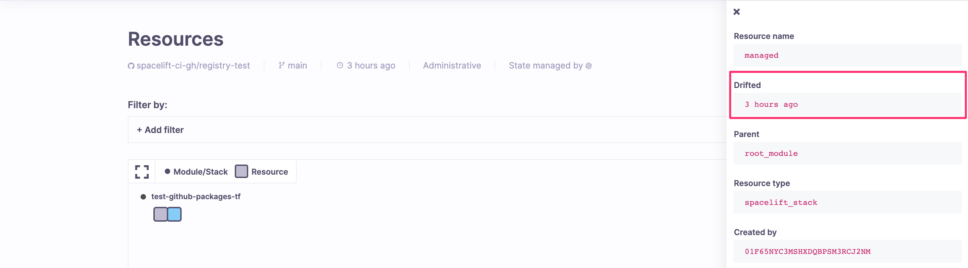Click the clock icon near 3 hours ago
Screen dimensions: 968x268
point(340,65)
